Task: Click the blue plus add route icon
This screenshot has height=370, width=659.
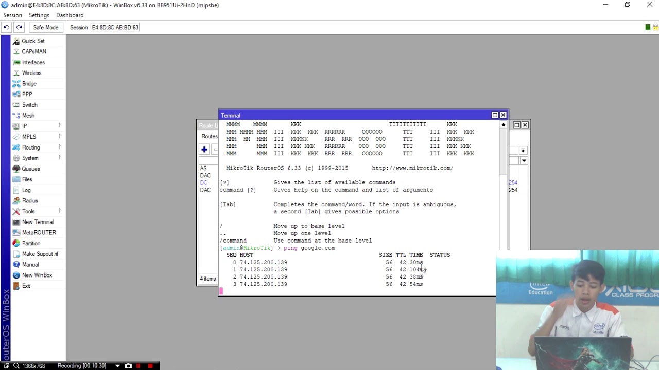Action: pyautogui.click(x=204, y=150)
